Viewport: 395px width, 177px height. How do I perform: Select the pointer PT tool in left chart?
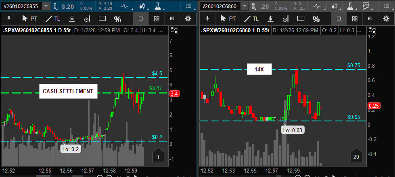click(x=30, y=19)
